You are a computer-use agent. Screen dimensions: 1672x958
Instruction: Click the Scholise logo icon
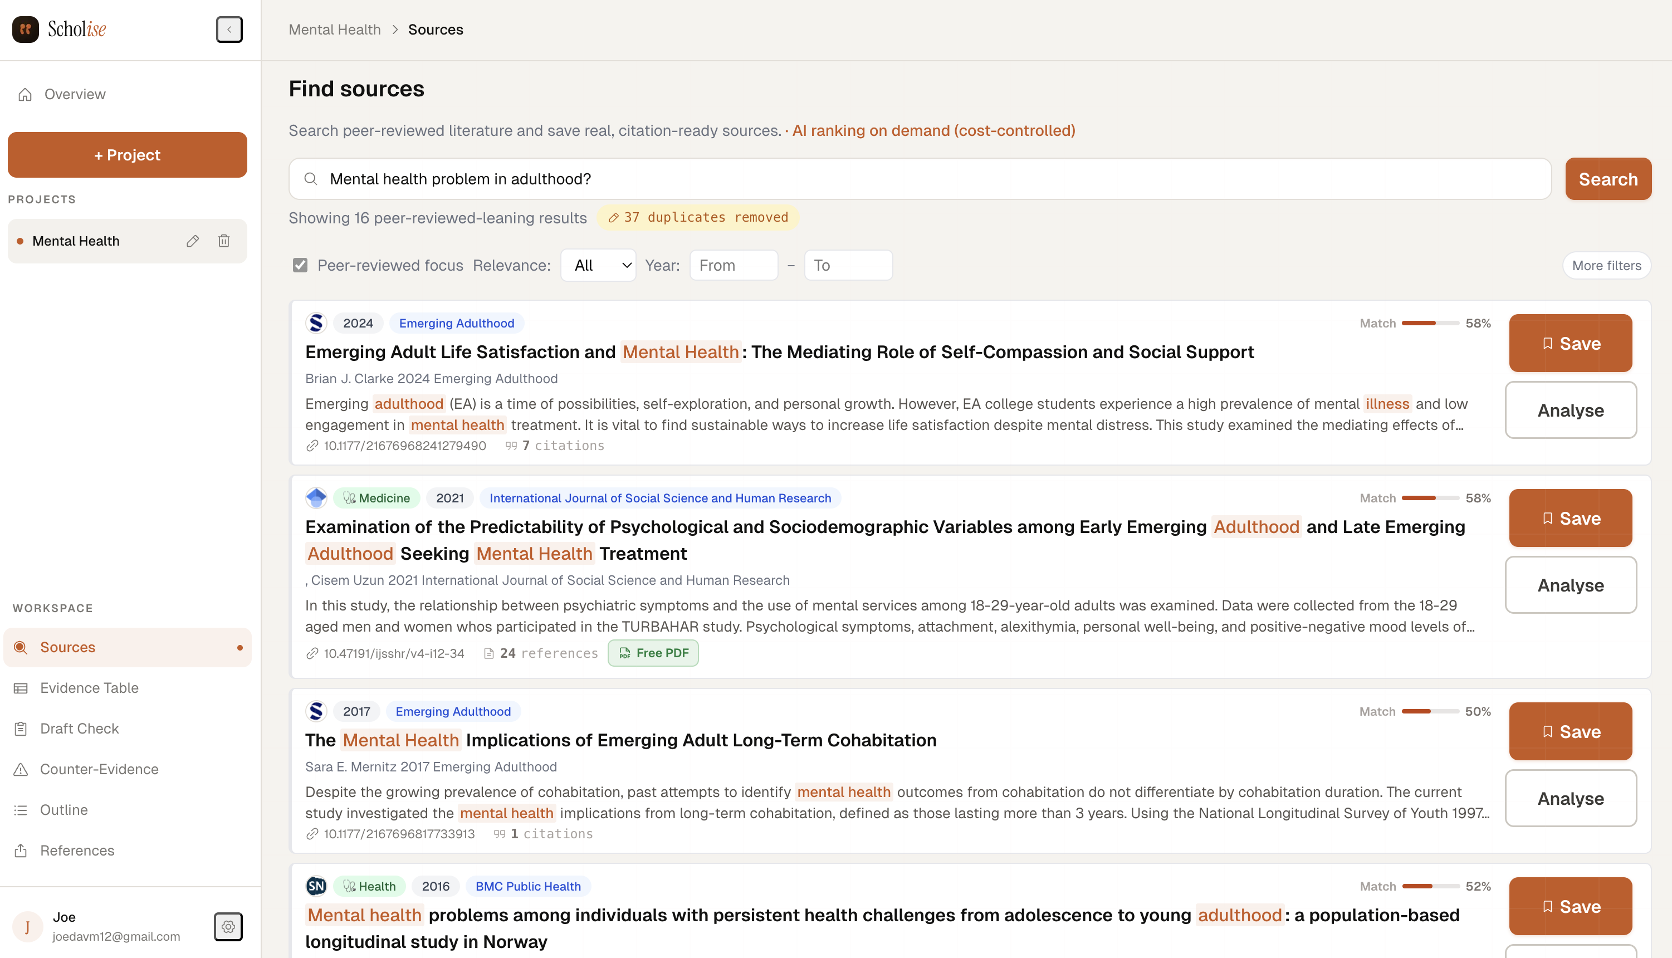25,30
